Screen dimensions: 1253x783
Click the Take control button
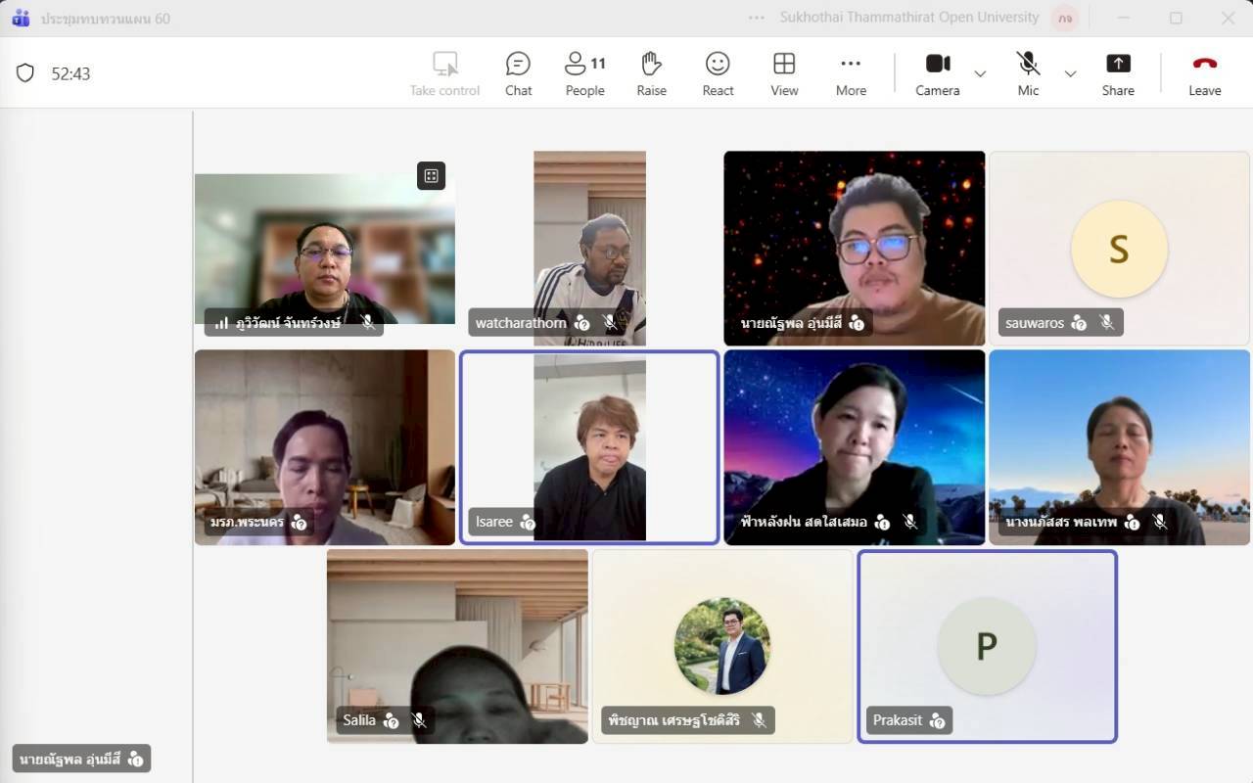coord(444,74)
